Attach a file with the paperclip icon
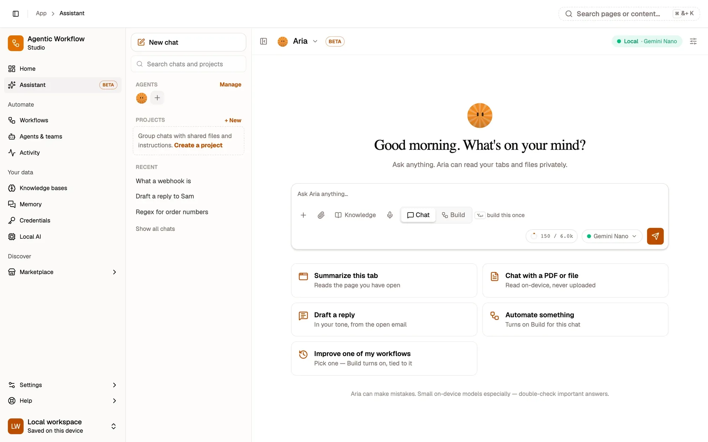Image resolution: width=708 pixels, height=442 pixels. tap(321, 215)
